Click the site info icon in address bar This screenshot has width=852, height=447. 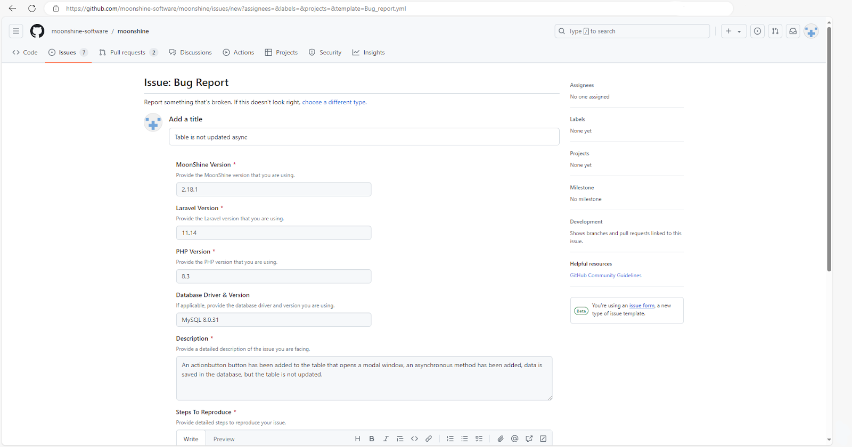pyautogui.click(x=56, y=9)
